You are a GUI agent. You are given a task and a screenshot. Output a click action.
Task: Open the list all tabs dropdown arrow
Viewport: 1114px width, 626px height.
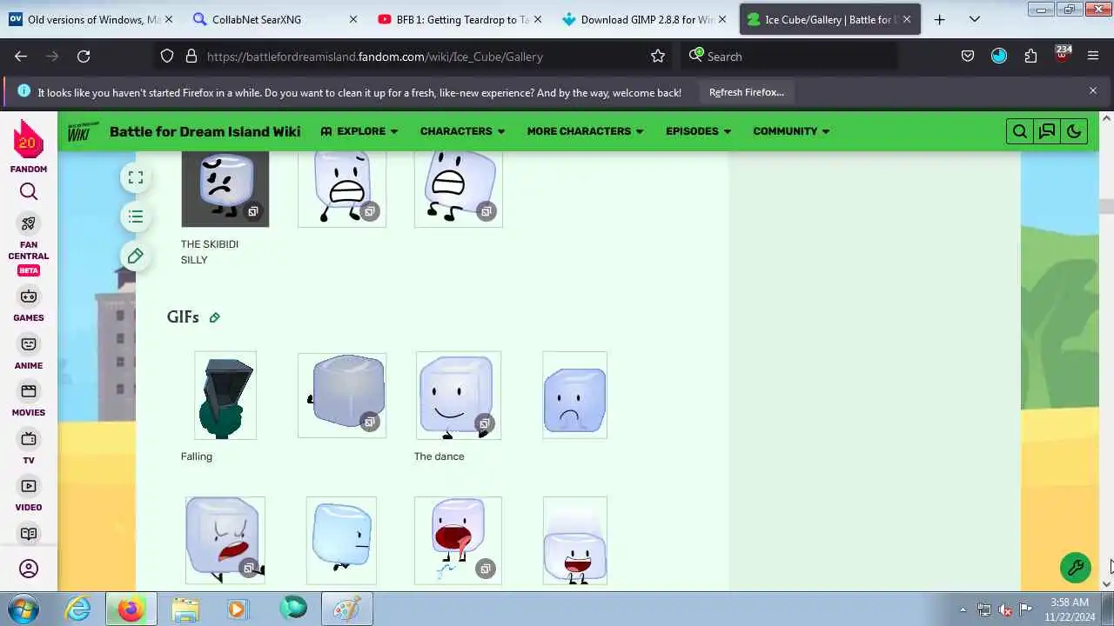[975, 19]
